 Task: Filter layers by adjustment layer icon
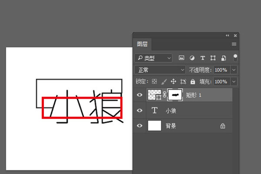pos(192,58)
